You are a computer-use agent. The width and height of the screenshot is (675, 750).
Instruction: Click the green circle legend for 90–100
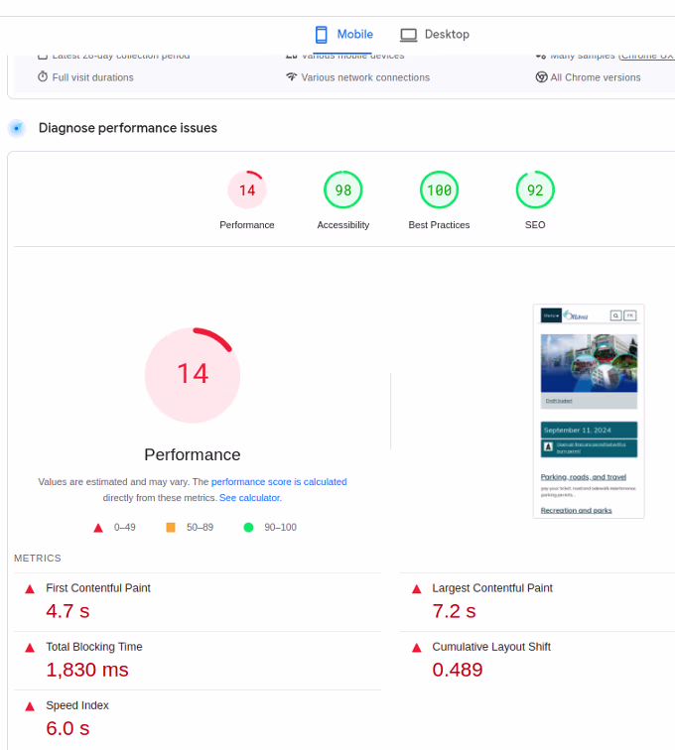pyautogui.click(x=248, y=528)
